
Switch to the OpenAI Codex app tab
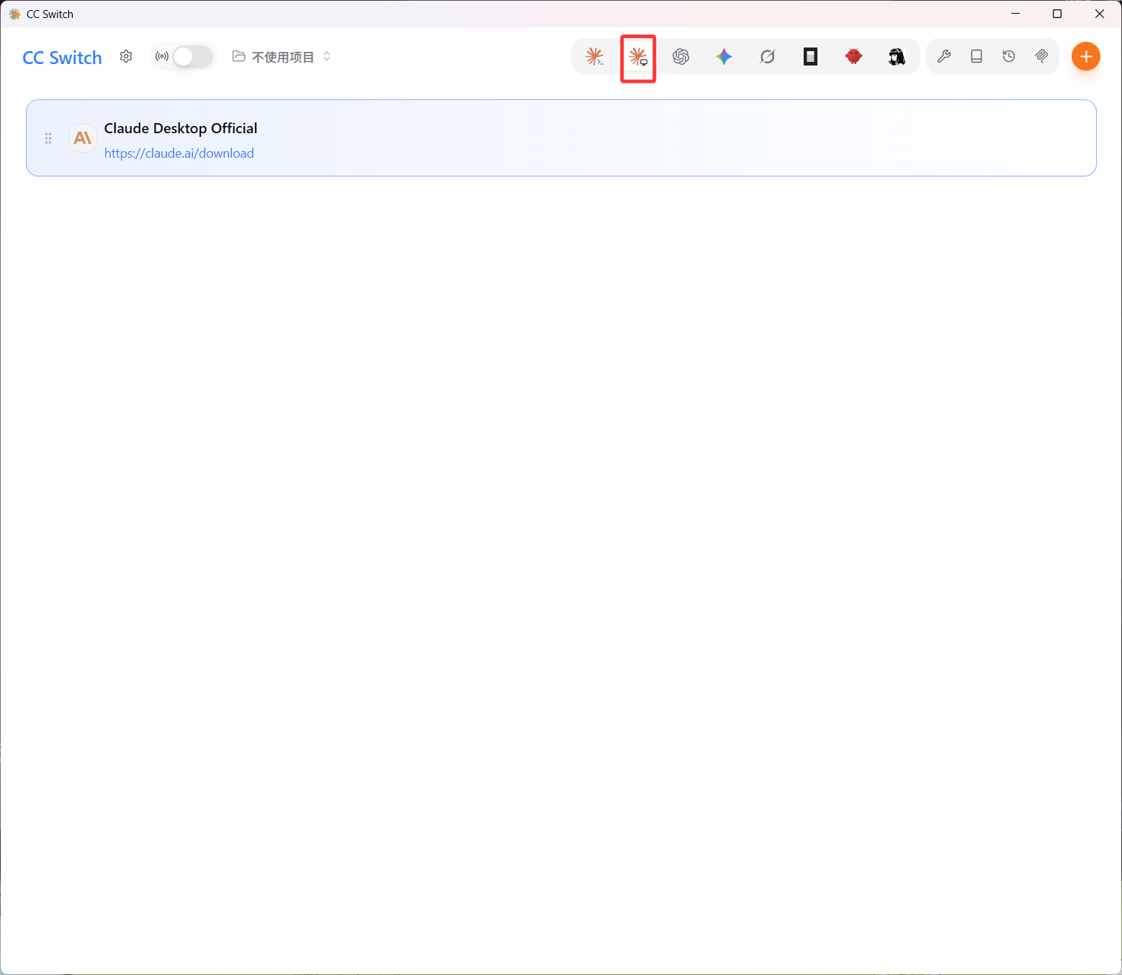[681, 56]
